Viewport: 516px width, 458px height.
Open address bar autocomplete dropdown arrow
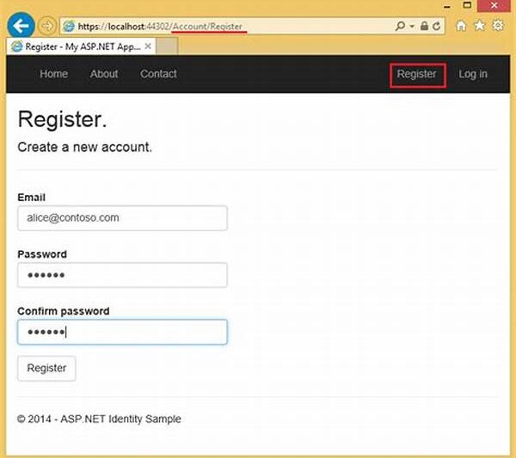tap(412, 26)
